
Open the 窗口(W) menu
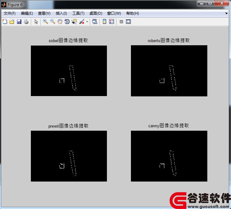point(114,13)
